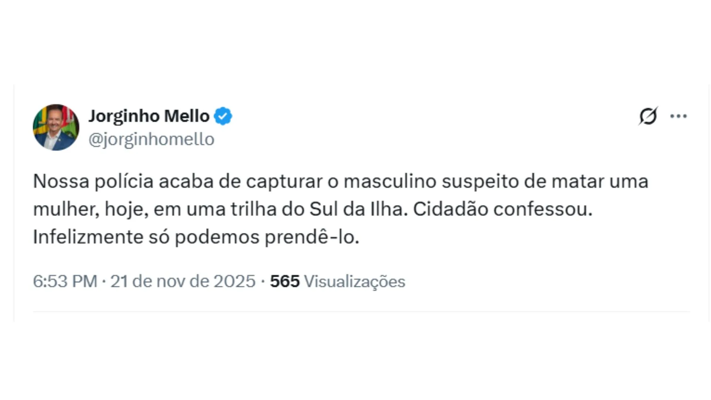711x400 pixels.
Task: Open the Grok analysis icon on the tweet
Action: point(649,116)
